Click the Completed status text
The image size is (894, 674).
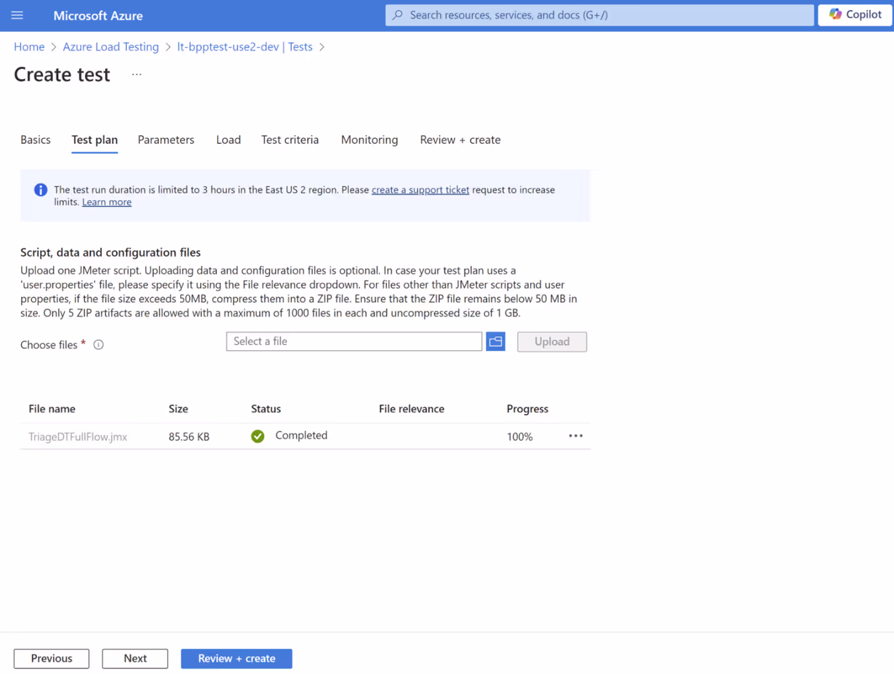click(x=301, y=435)
